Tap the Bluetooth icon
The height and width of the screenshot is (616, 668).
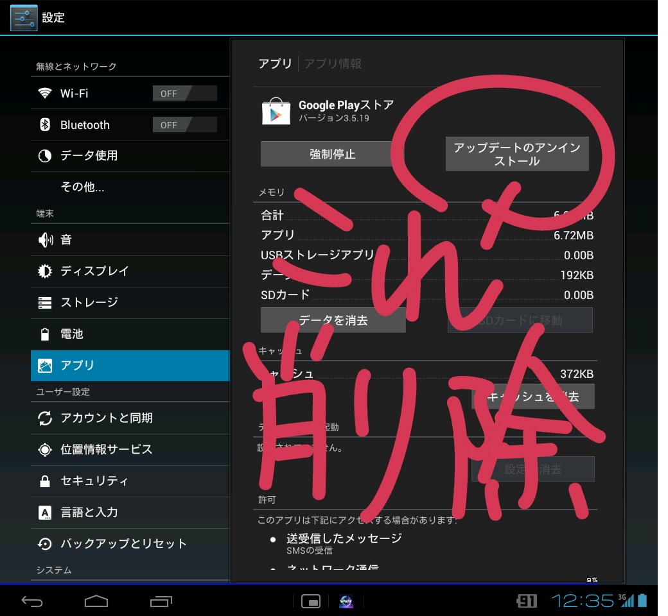[x=45, y=124]
